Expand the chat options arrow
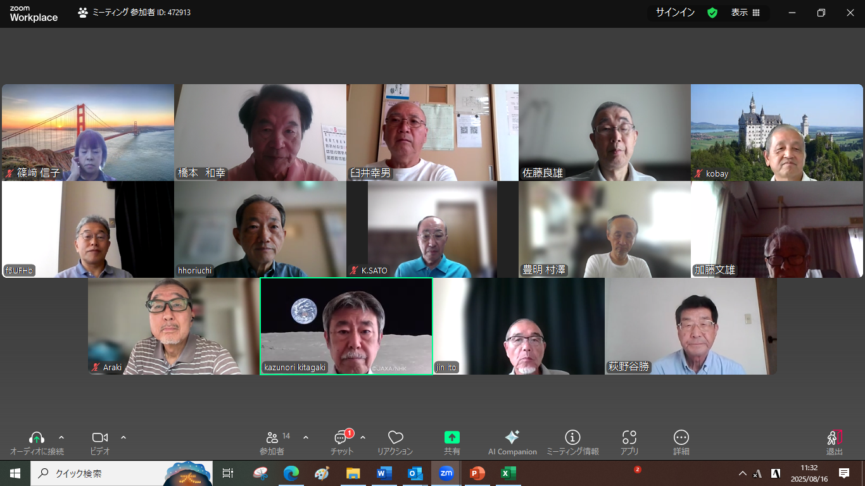The width and height of the screenshot is (865, 486). (363, 437)
